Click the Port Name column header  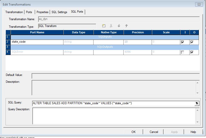37,32
